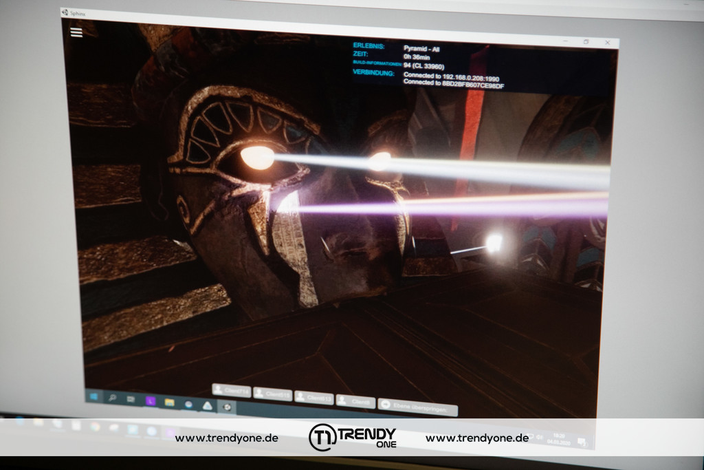Maximize the Sphinx window
Screen dimensions: 704x470
(x=586, y=42)
